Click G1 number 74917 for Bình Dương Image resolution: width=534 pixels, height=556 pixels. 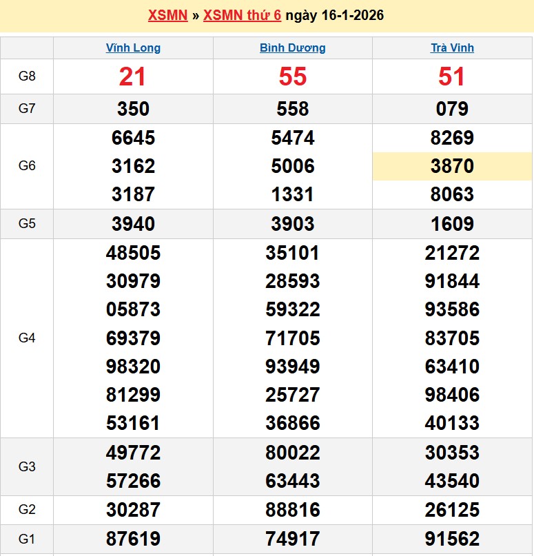coord(292,539)
